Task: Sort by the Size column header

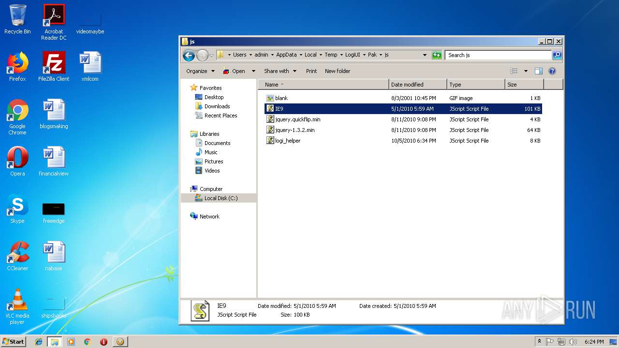Action: (x=524, y=85)
